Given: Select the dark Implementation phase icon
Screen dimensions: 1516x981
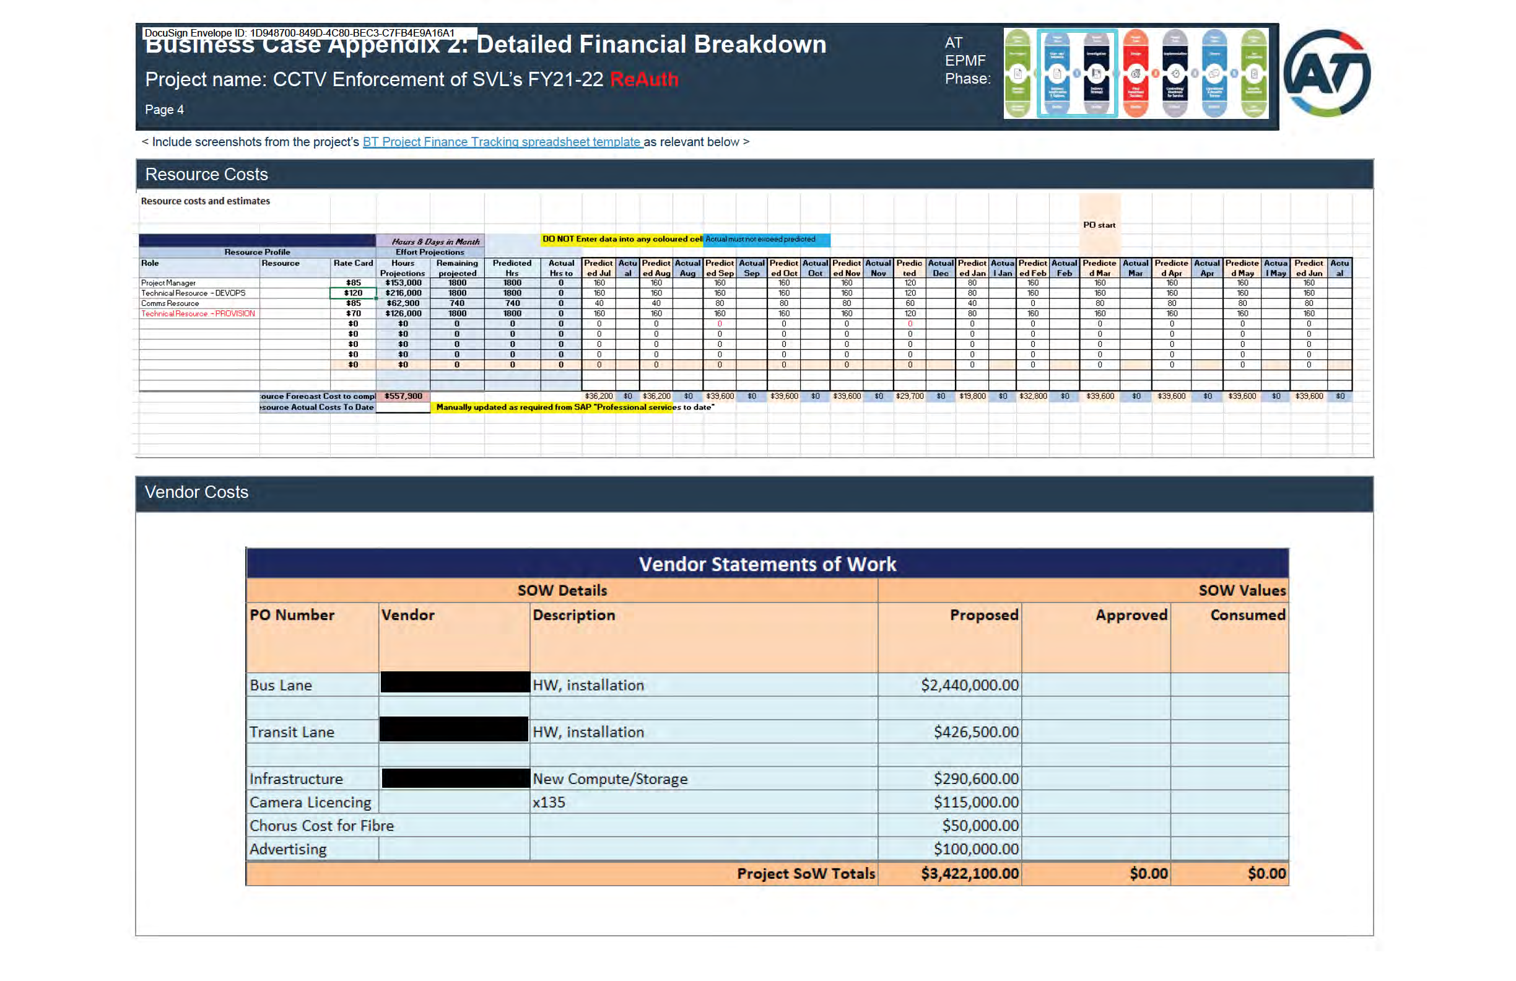Looking at the screenshot, I should point(1175,73).
